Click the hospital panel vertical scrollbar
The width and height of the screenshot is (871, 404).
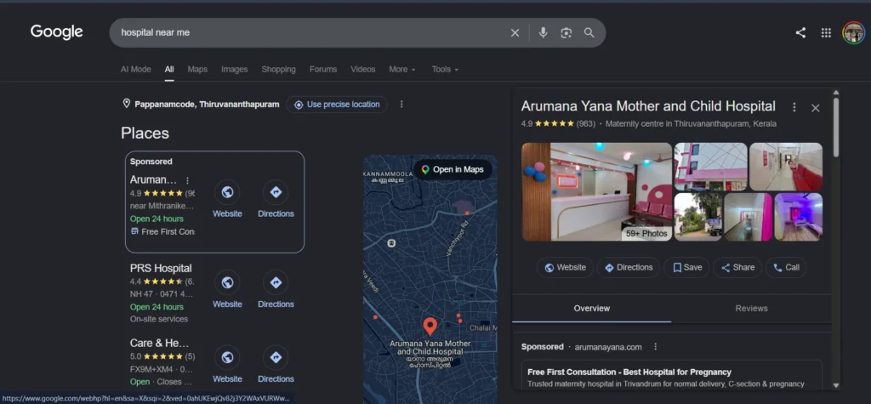[836, 128]
